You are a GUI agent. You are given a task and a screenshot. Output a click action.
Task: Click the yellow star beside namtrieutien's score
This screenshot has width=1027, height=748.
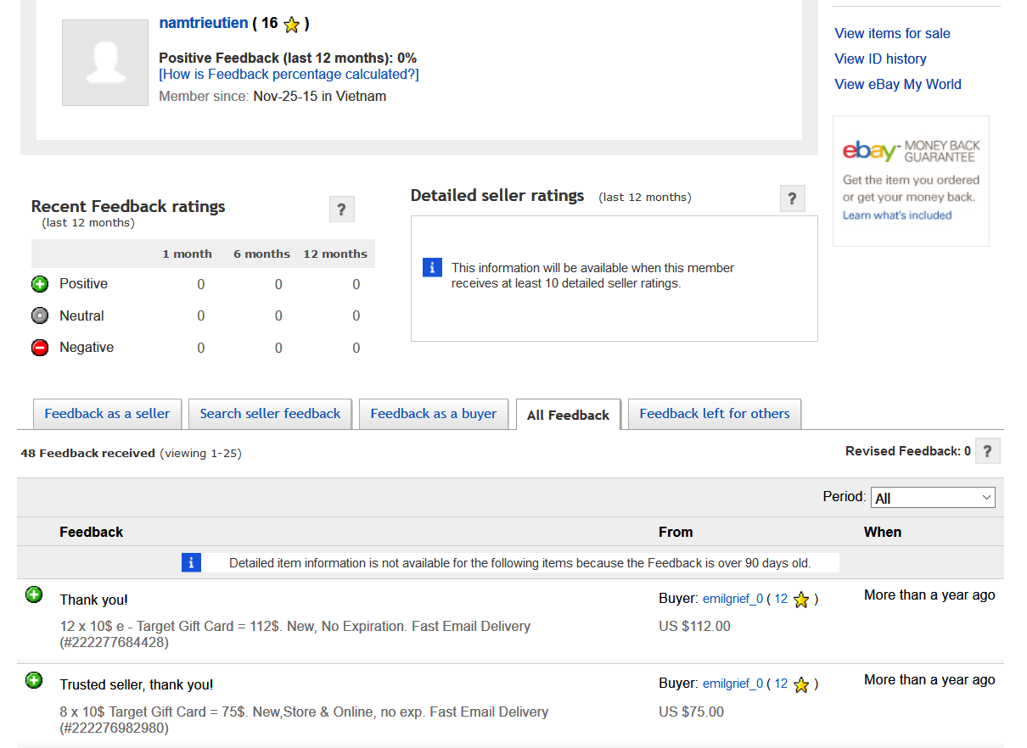pos(292,25)
